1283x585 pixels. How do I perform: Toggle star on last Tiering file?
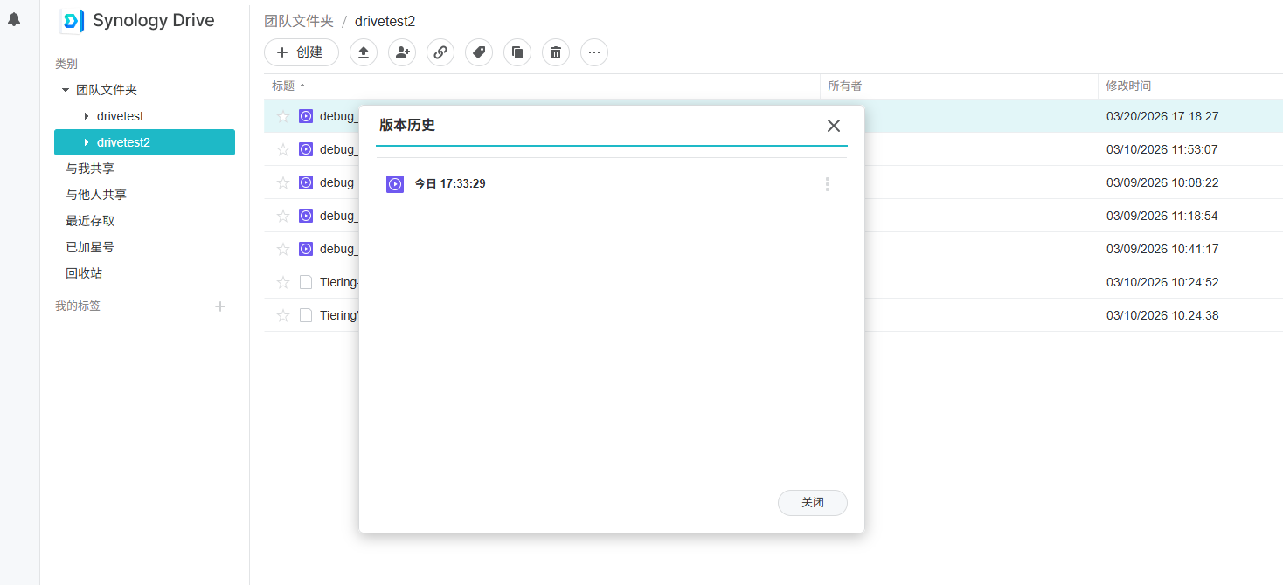(283, 315)
